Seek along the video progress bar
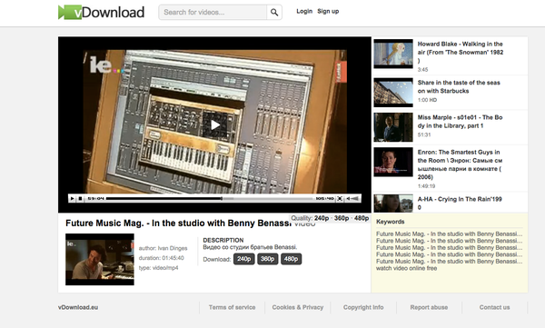The width and height of the screenshot is (545, 328). point(210,199)
